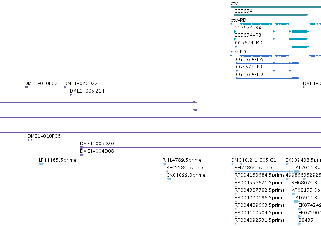Select the DME1-005D20 clone
Screen dimensions: 321x226
tap(200, 148)
